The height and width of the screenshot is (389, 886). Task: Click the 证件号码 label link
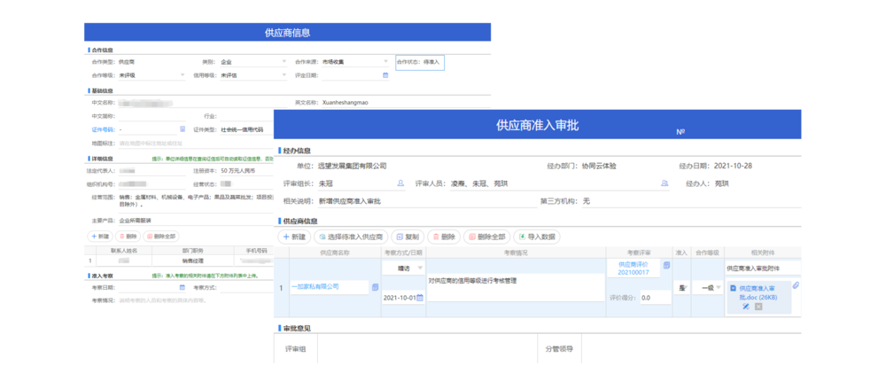tap(103, 129)
